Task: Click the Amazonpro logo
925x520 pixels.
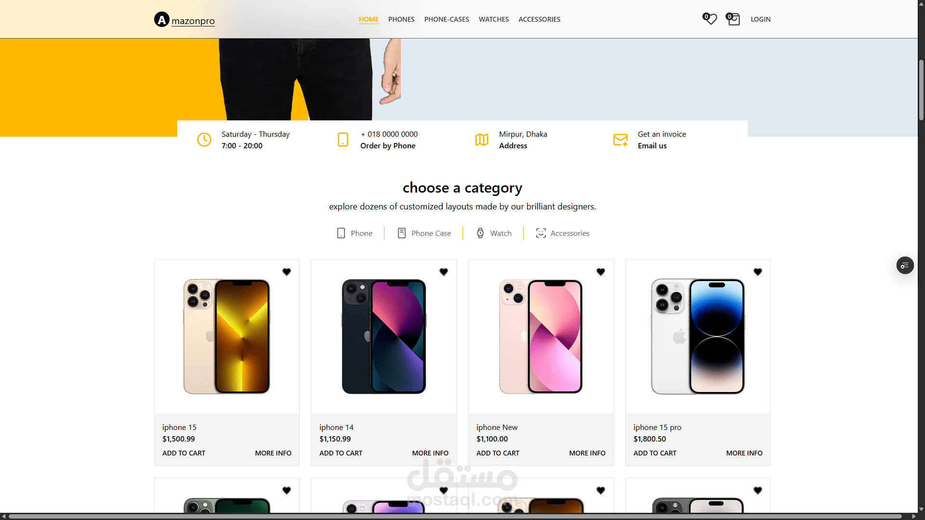Action: 185,20
